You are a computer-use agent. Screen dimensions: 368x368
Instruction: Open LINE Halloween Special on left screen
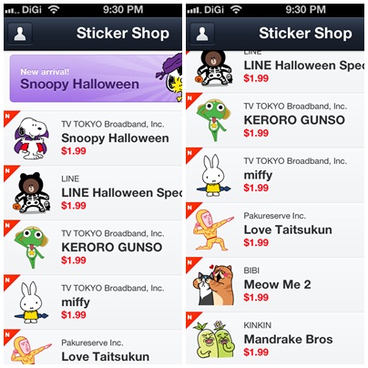click(93, 193)
